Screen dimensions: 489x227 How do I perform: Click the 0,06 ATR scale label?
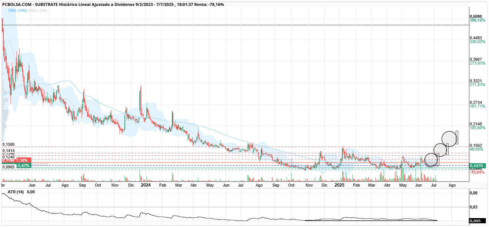[x=473, y=193]
